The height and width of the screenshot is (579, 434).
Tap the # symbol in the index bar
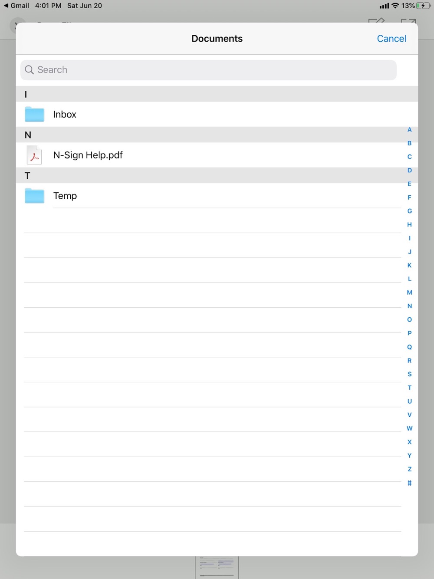click(409, 483)
